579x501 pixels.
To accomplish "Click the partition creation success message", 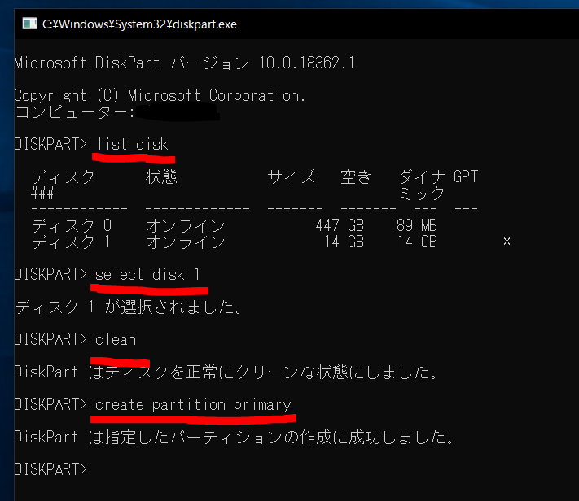I will point(234,437).
